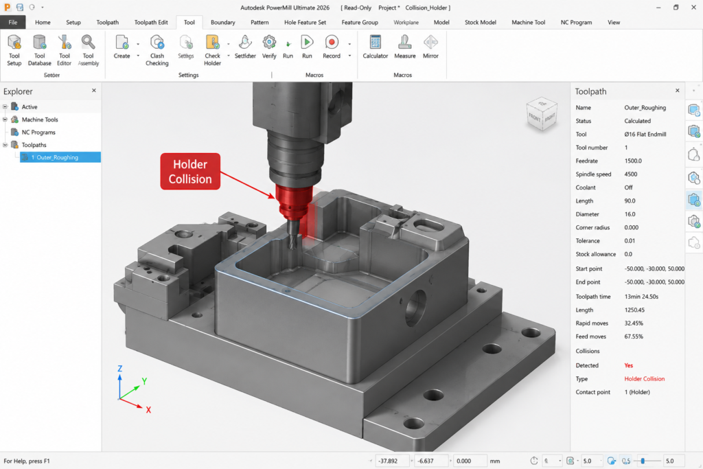Click the circular arrow icon in title bar
Viewport: 703px width, 469px height.
[x=32, y=7]
